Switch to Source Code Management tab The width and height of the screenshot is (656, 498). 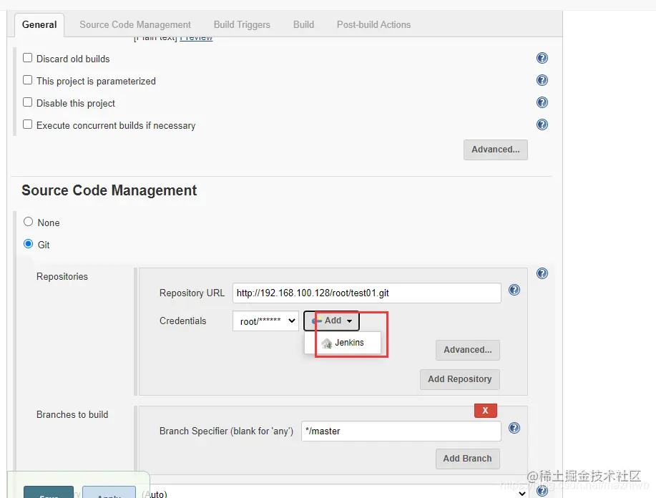135,25
